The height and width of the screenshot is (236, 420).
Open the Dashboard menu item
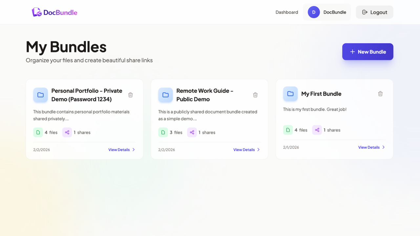(286, 12)
